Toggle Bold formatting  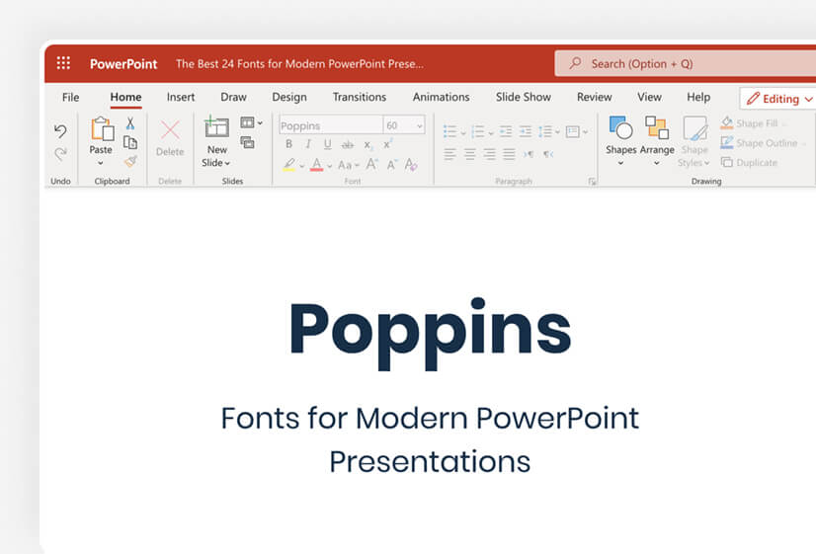tap(288, 144)
